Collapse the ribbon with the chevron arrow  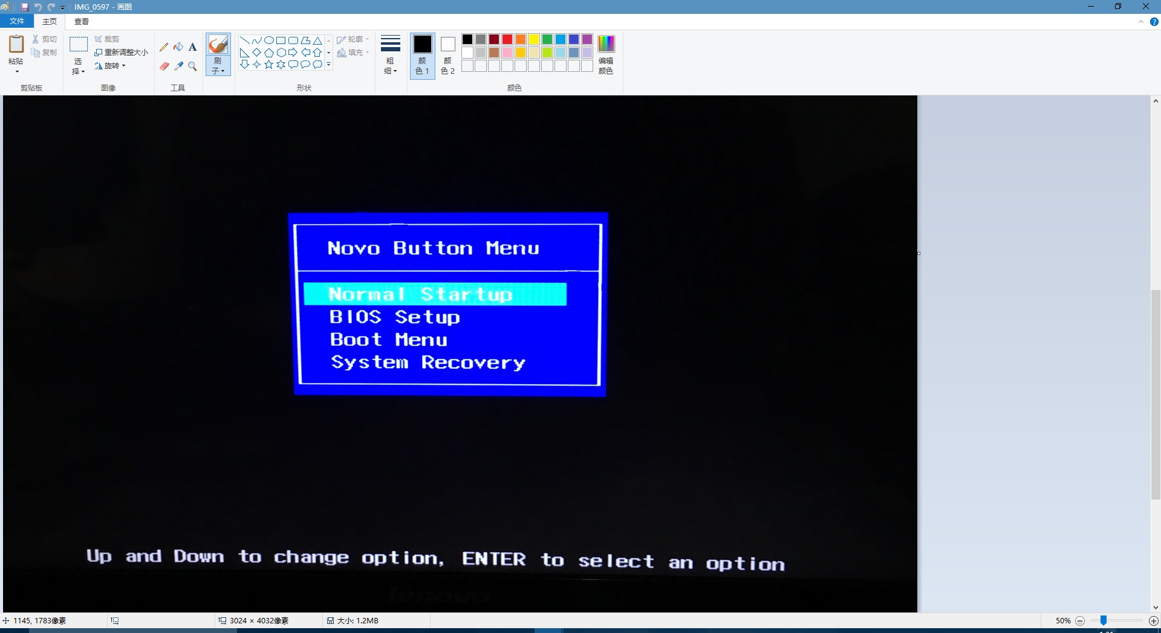1141,22
